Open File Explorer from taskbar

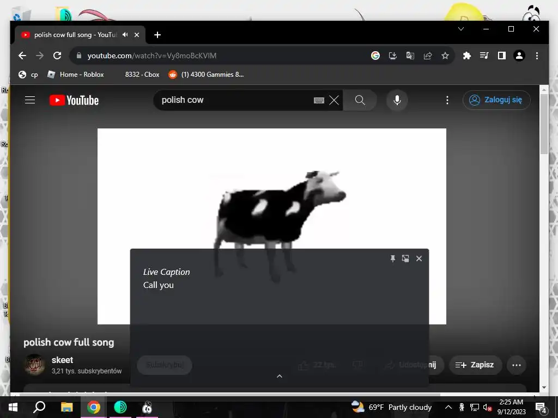coord(66,407)
